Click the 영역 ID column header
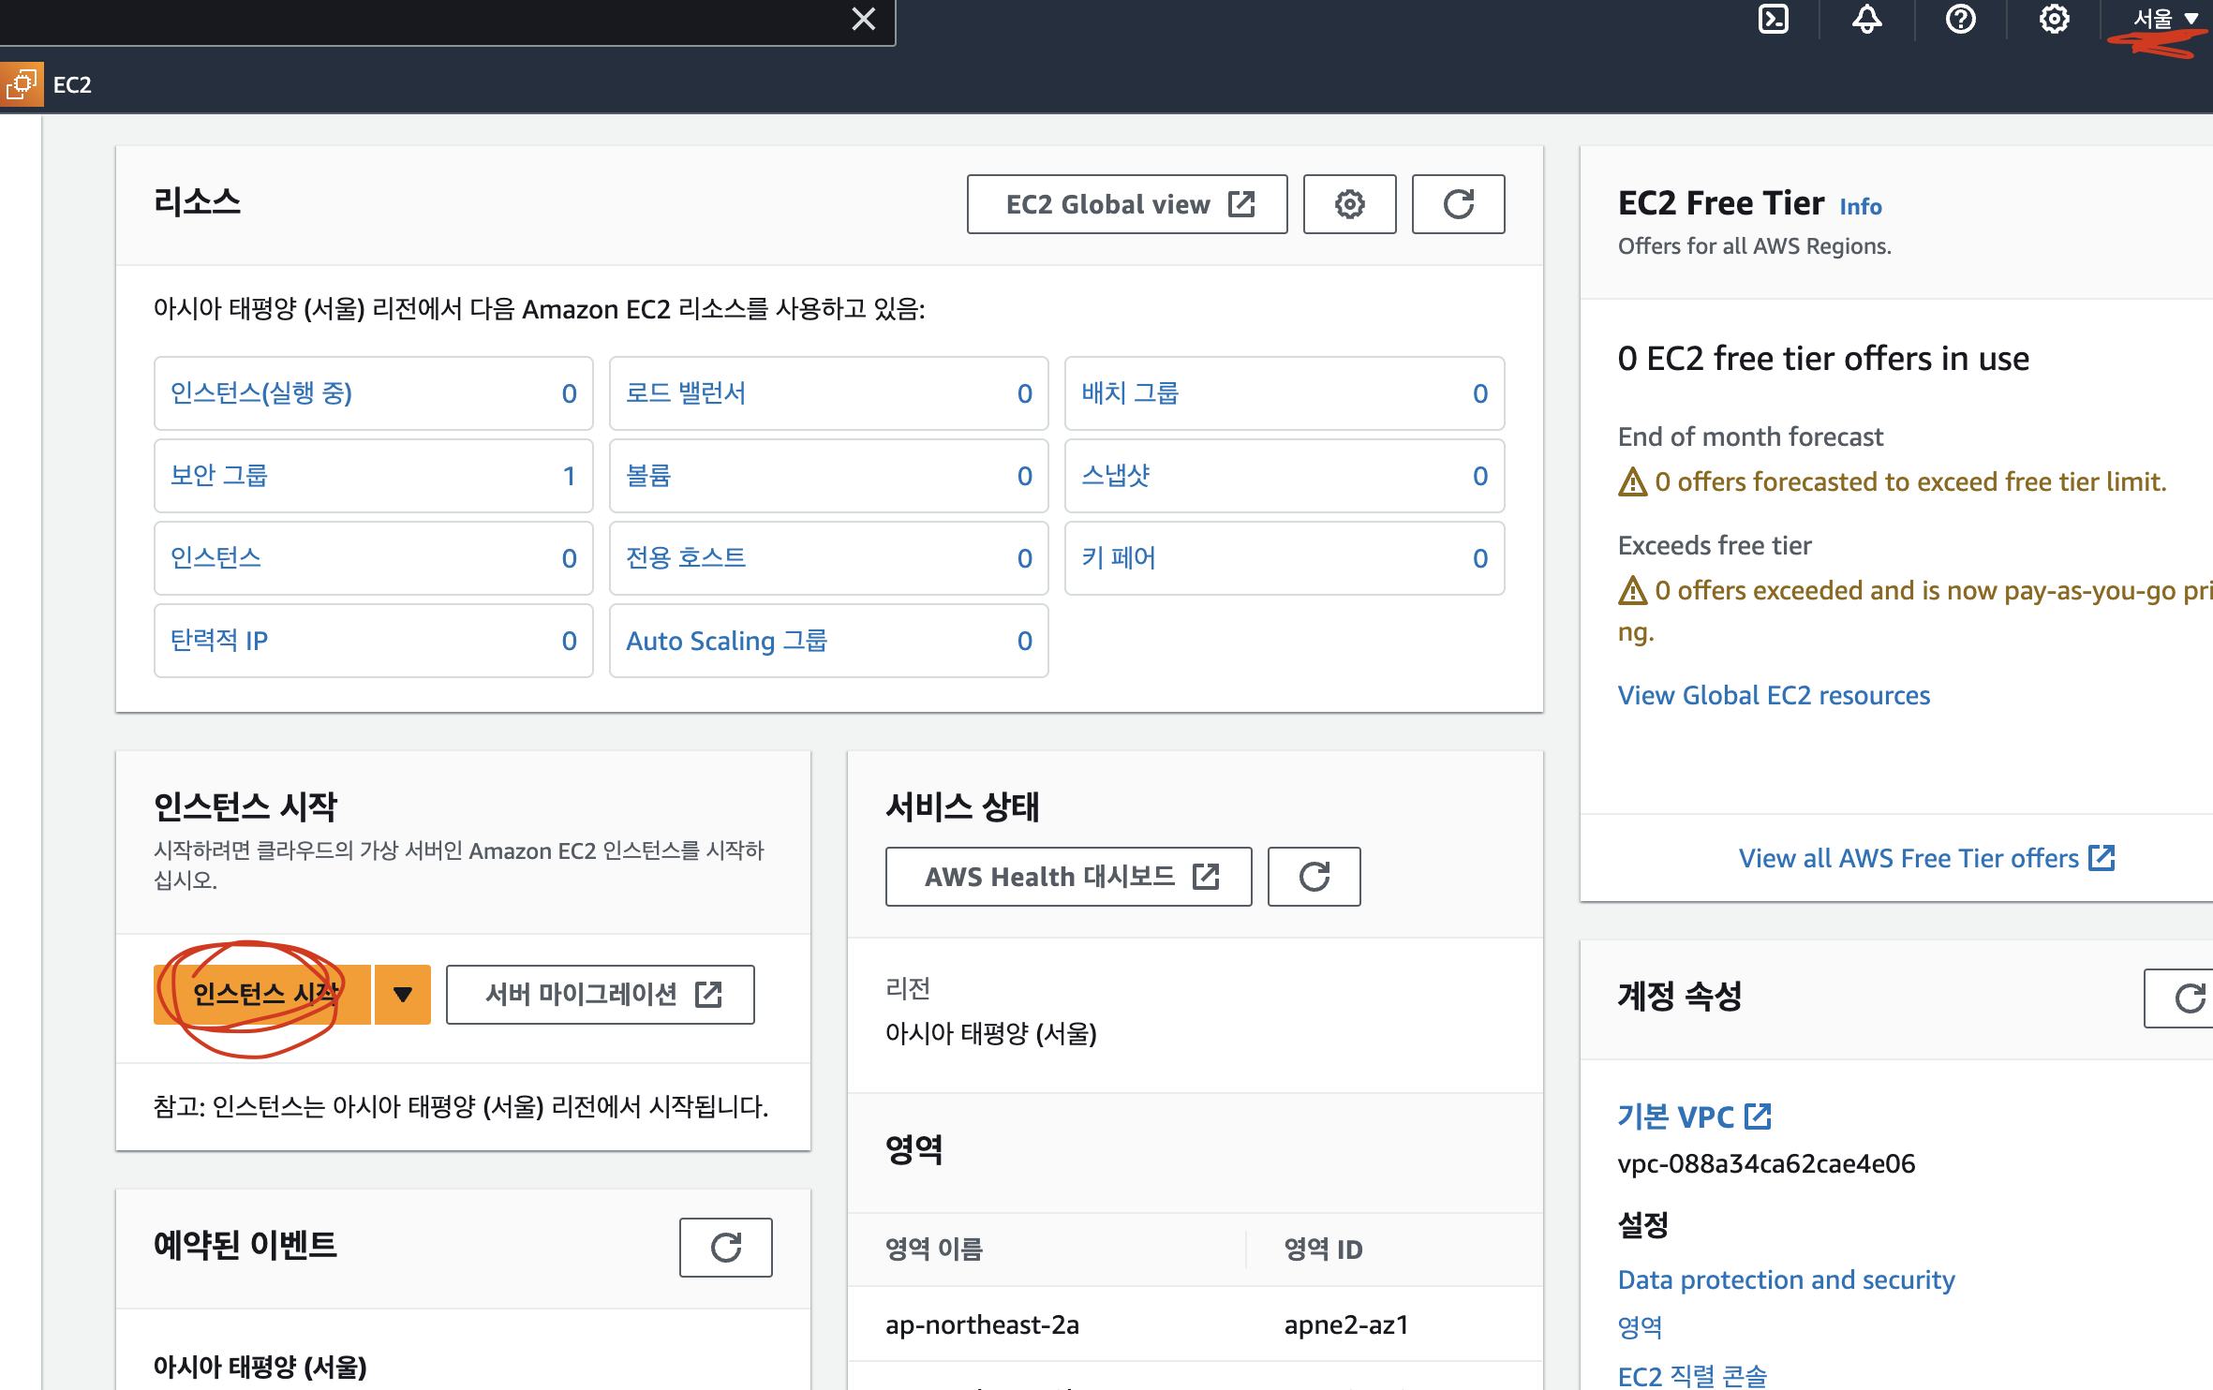Viewport: 2213px width, 1390px height. pyautogui.click(x=1323, y=1249)
